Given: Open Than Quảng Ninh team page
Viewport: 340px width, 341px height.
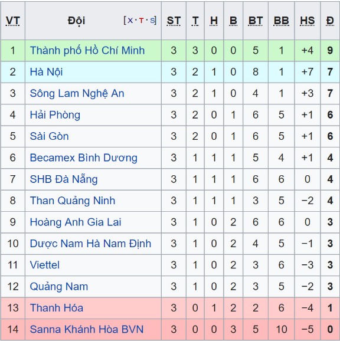Looking at the screenshot, I should coord(73,201).
